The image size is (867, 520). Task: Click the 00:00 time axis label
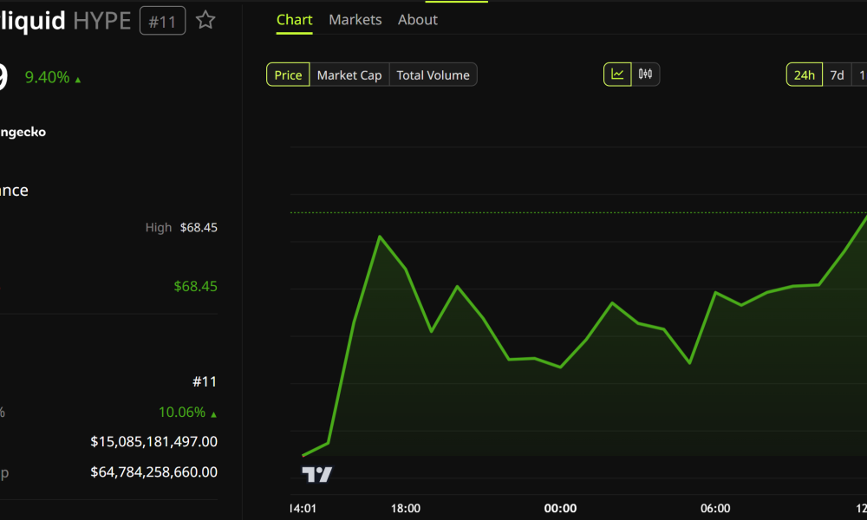coord(560,509)
